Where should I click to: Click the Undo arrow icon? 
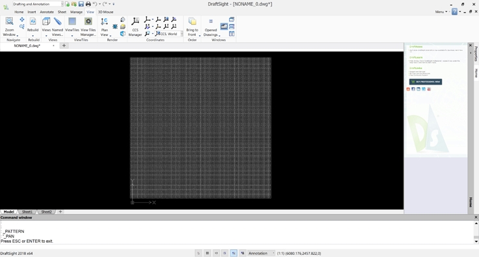(95, 4)
